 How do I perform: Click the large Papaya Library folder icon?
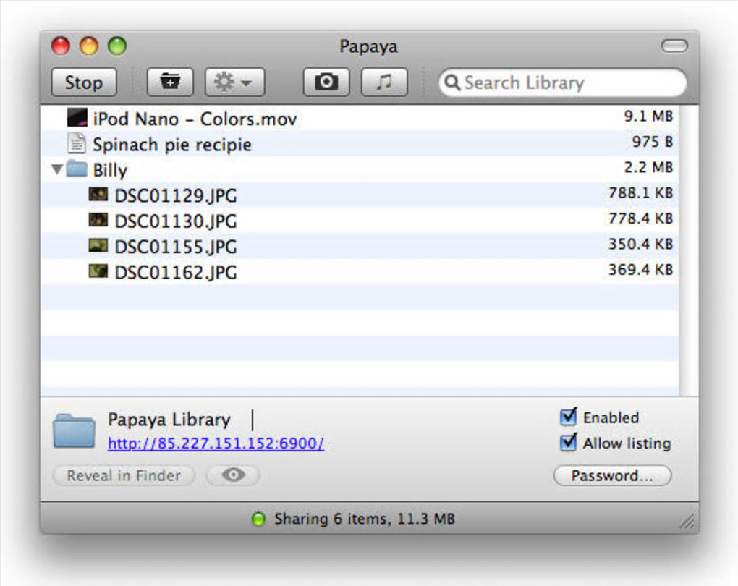[74, 430]
